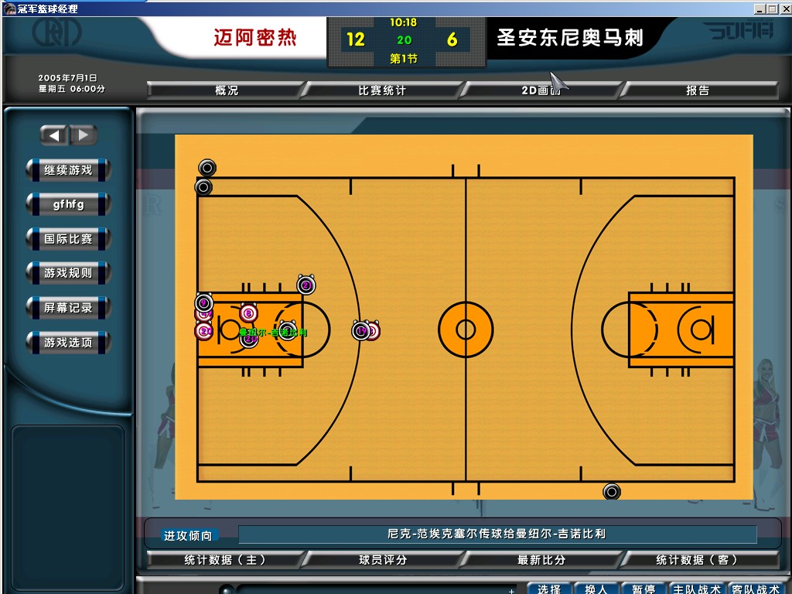
Task: Click the 第1节 quarter indicator
Action: click(x=404, y=59)
